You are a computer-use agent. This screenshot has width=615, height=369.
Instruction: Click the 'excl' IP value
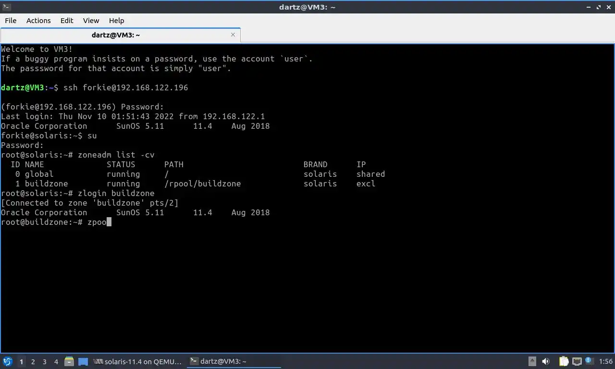point(366,184)
